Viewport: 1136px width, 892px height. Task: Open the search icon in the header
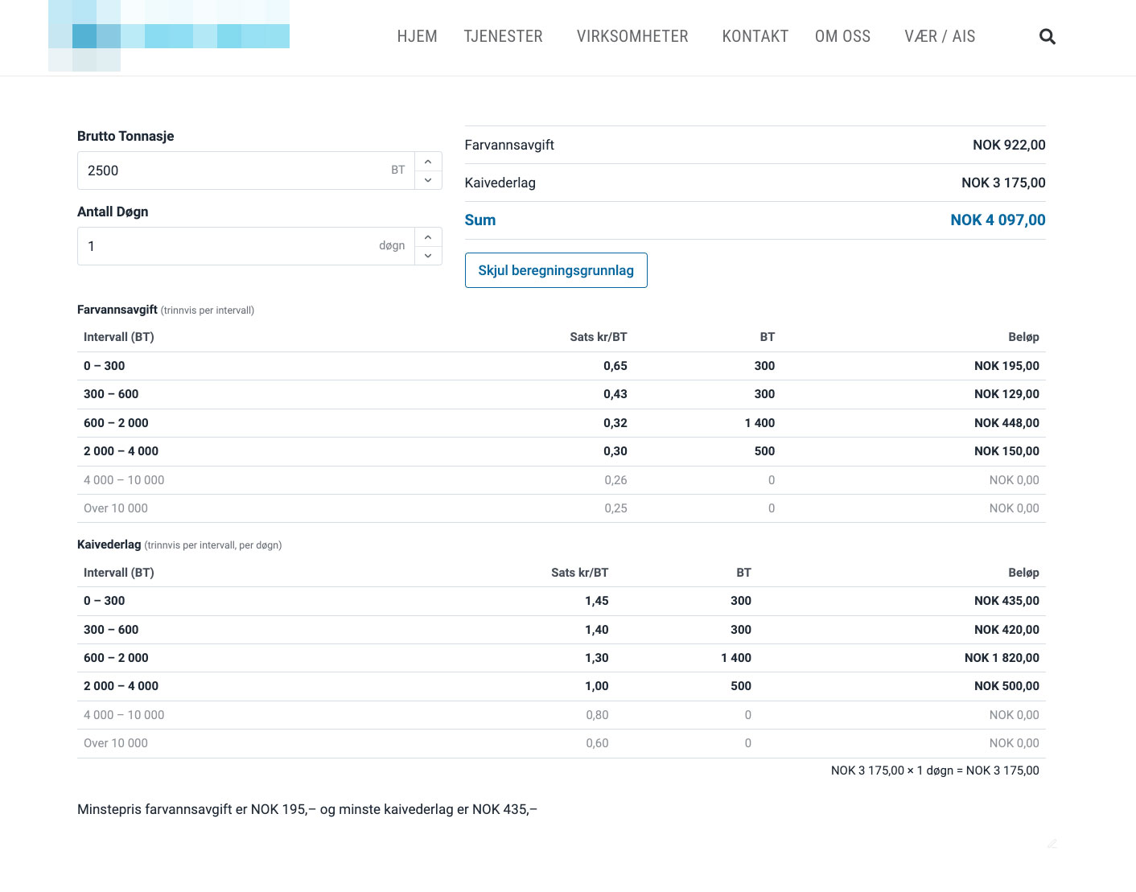coord(1047,36)
